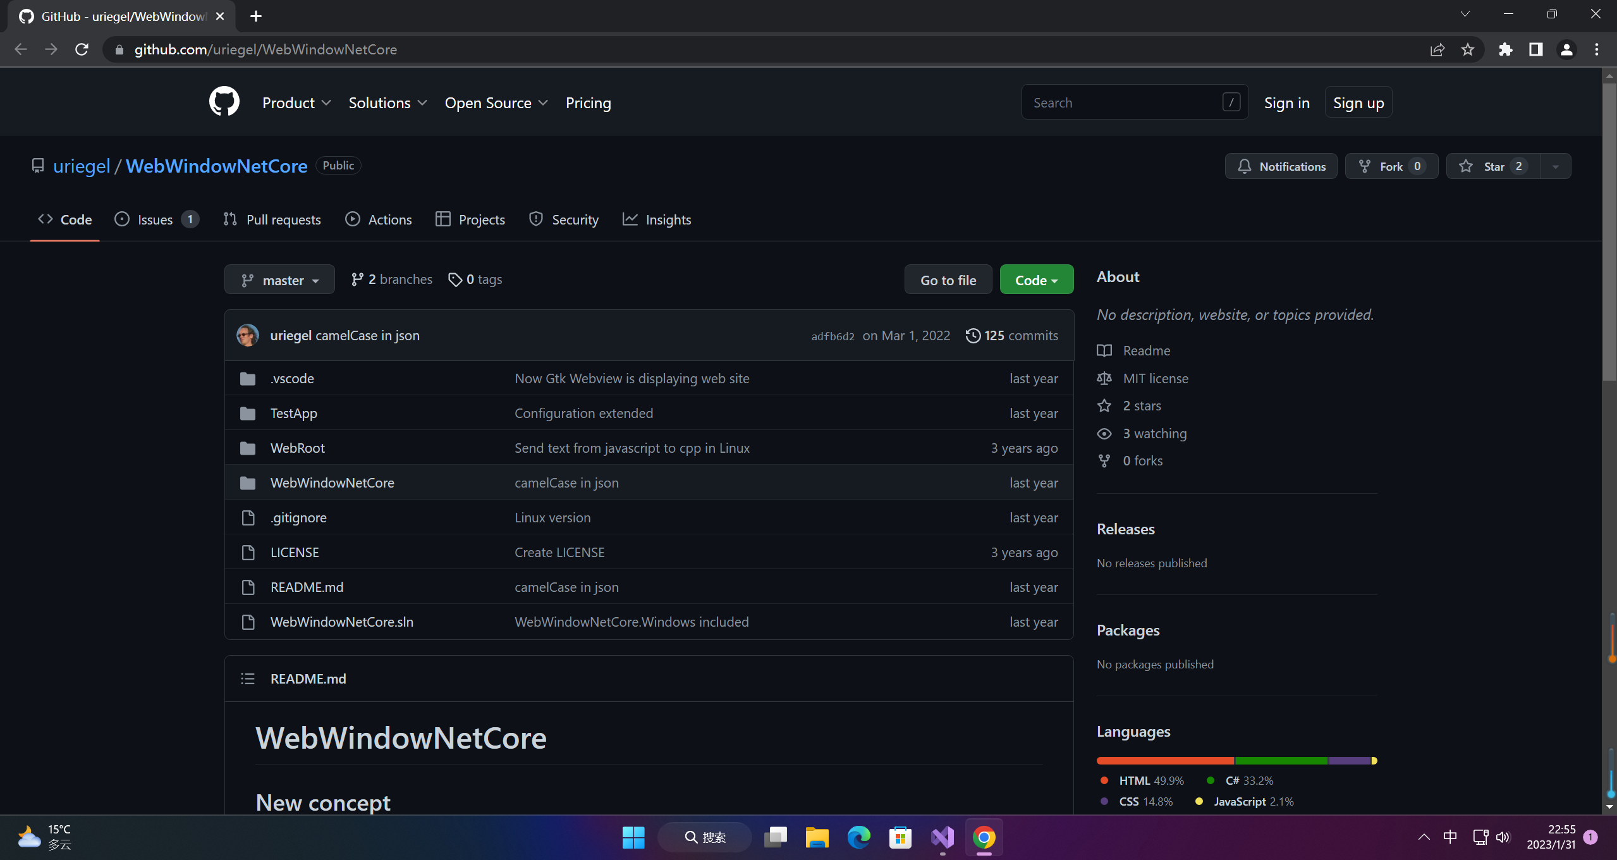The image size is (1617, 860).
Task: Click the branch icon next to master
Action: [246, 279]
